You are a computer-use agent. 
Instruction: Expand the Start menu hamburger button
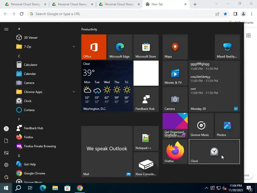[x=6, y=29]
